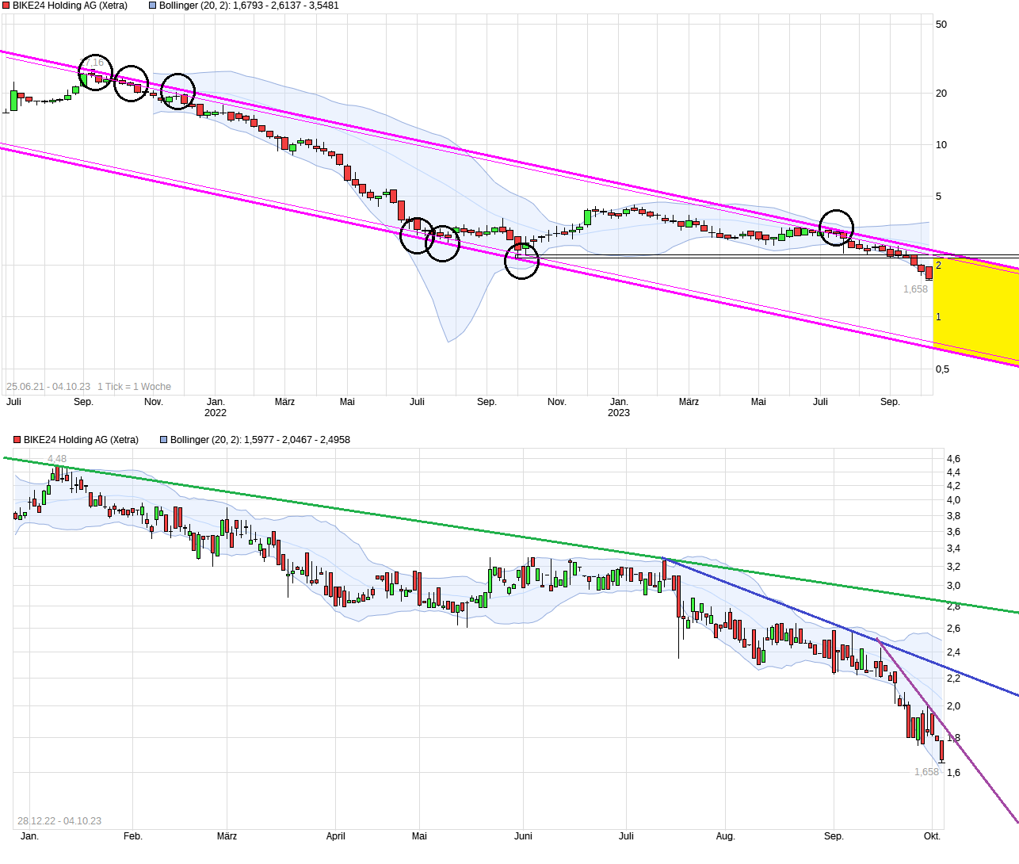
Task: Click the red BIKE24 legend square in bottom chart
Action: (x=17, y=440)
